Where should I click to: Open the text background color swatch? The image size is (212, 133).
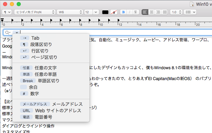coord(114,12)
